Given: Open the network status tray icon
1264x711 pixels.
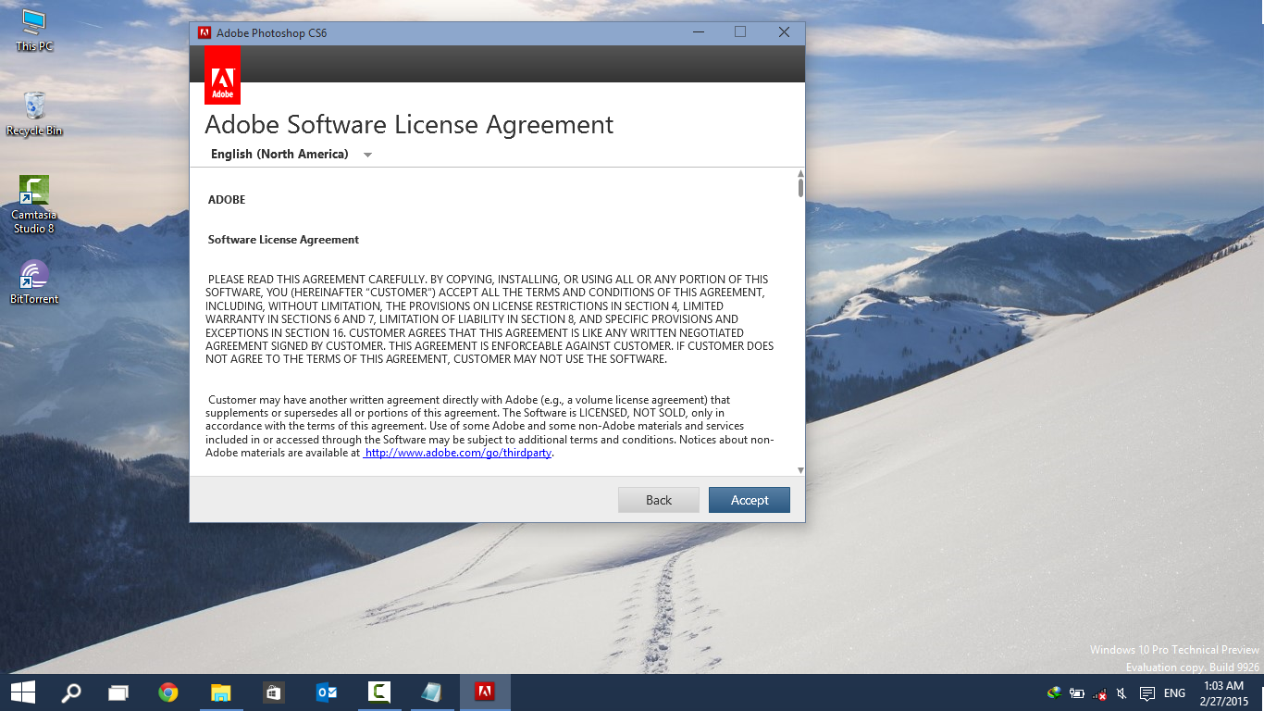Looking at the screenshot, I should point(1099,693).
